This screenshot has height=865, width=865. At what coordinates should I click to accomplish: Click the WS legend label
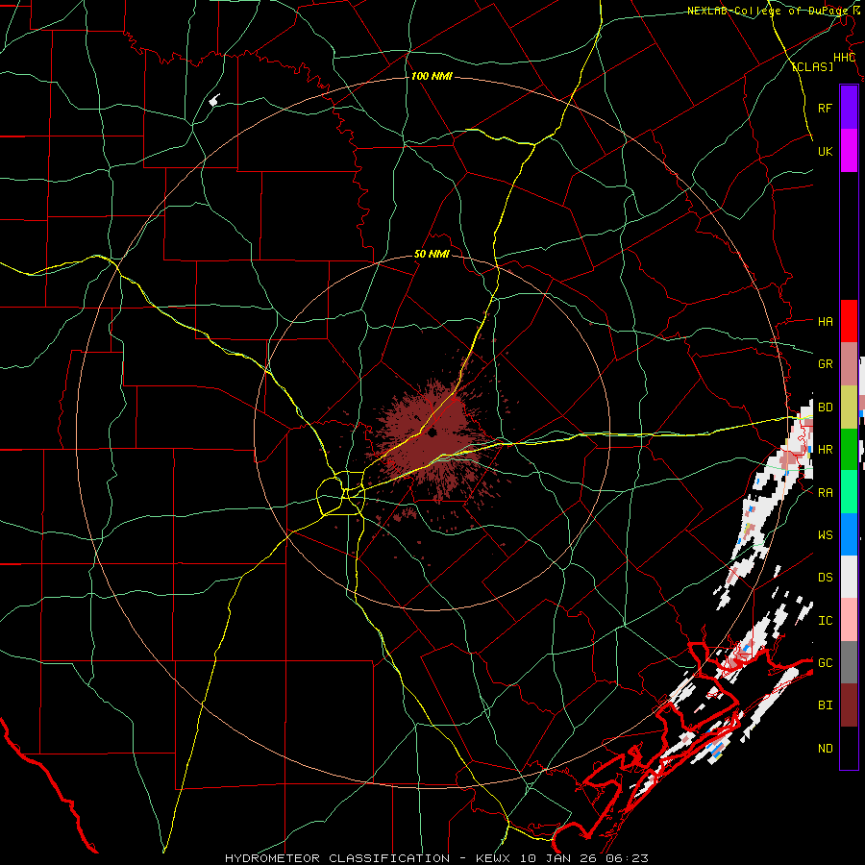coord(825,534)
